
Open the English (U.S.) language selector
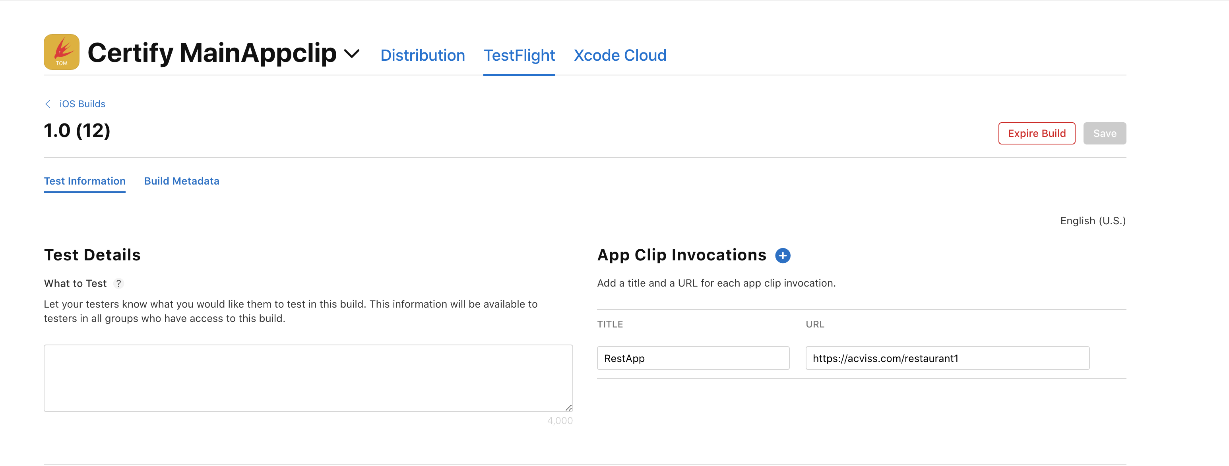coord(1093,221)
